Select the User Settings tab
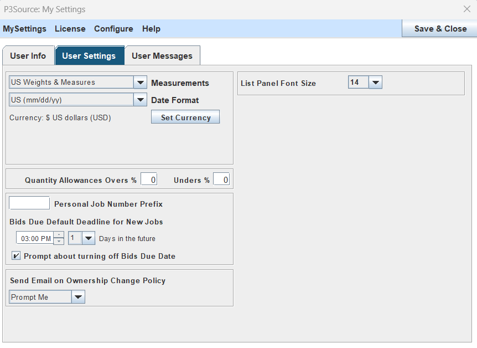 pos(90,55)
